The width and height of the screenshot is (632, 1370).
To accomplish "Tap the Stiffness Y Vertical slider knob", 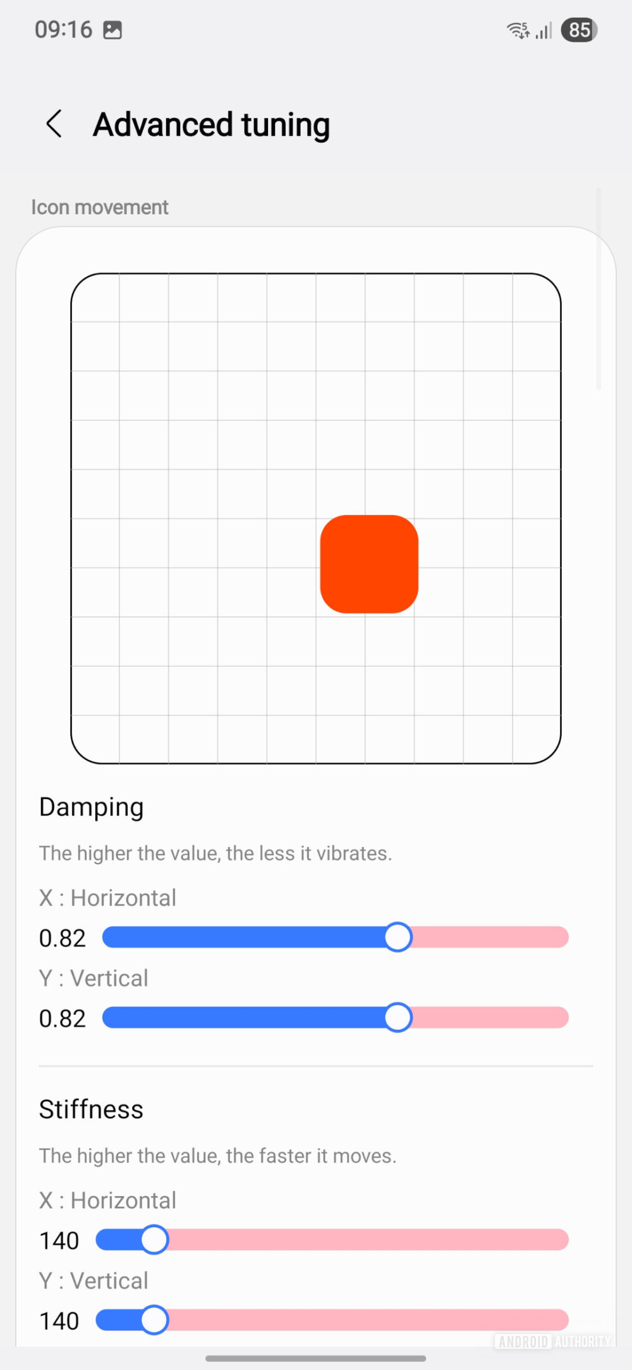I will pyautogui.click(x=155, y=1321).
